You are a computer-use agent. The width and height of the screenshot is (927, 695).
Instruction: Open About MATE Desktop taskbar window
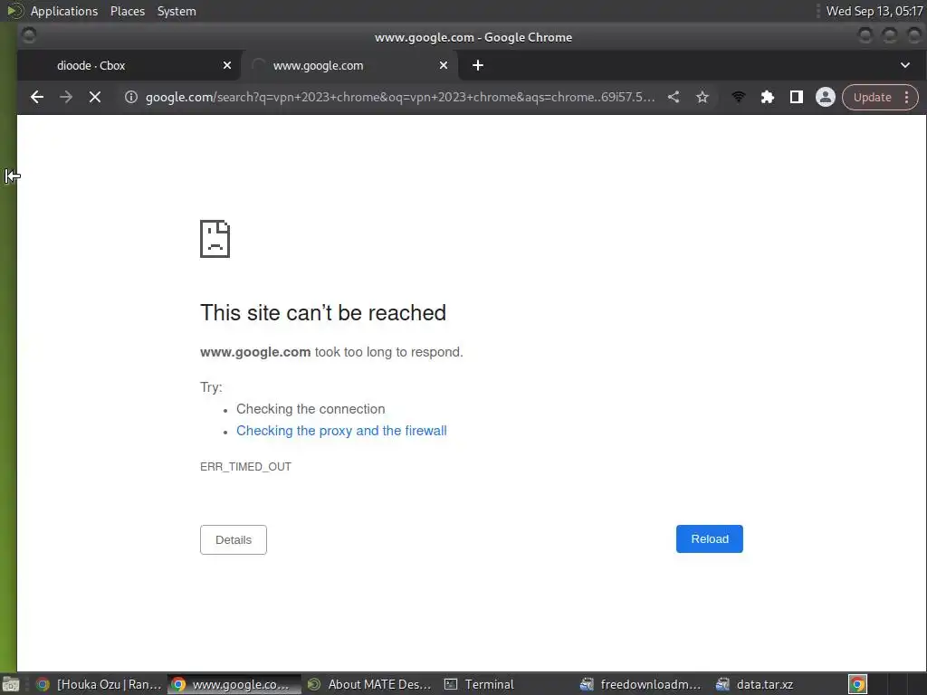click(370, 684)
